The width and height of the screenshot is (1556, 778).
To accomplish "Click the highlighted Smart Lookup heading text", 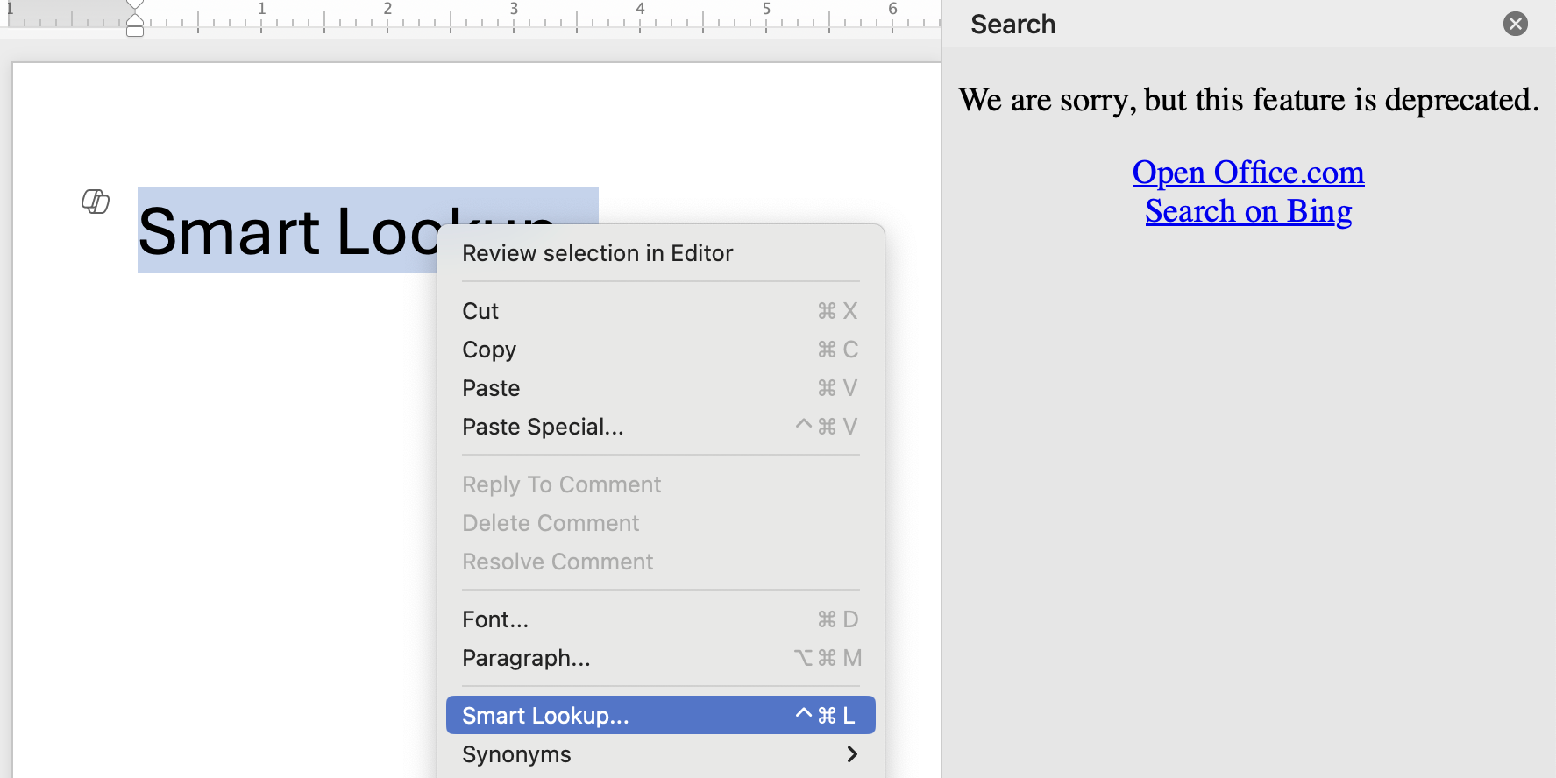I will pyautogui.click(x=289, y=231).
